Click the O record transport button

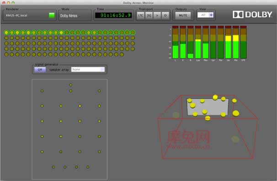(x=165, y=16)
